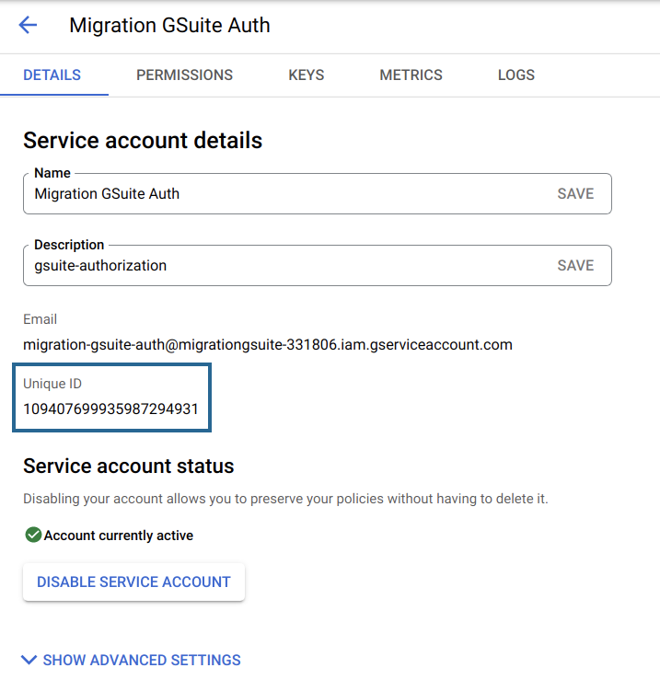Screen dimensions: 660x691
Task: Open the LOGS tab
Action: coord(516,75)
